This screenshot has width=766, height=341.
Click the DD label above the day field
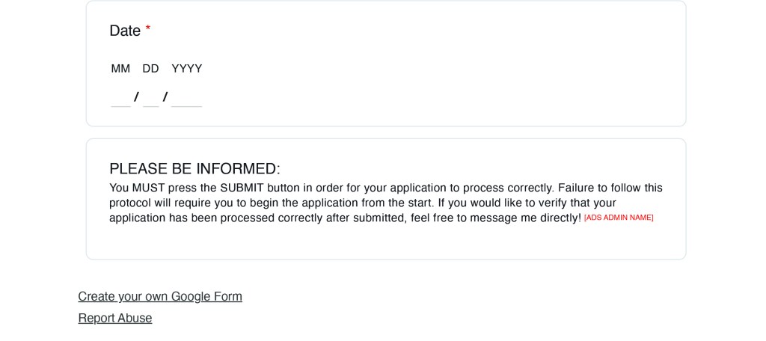[150, 69]
